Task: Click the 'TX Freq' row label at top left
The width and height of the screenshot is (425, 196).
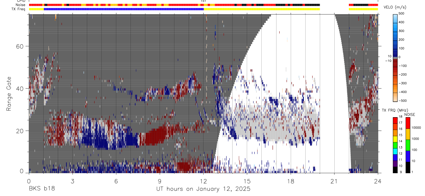Action: (x=19, y=9)
